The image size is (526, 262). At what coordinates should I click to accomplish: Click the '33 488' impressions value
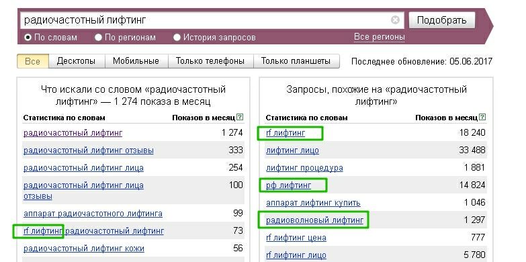(x=472, y=150)
